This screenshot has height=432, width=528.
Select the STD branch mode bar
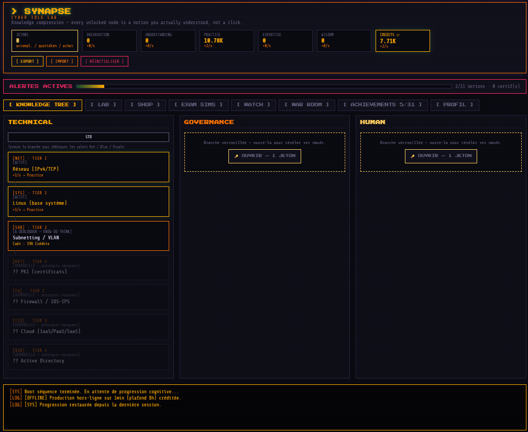89,137
